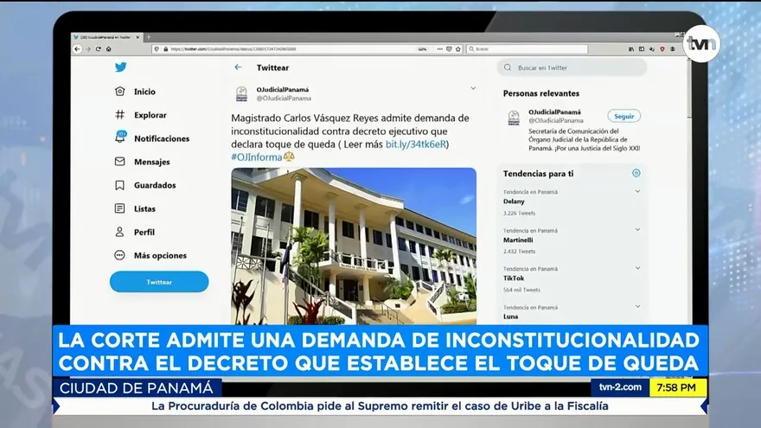This screenshot has height=428, width=761.
Task: Click the browser library icon
Action: click(x=631, y=49)
